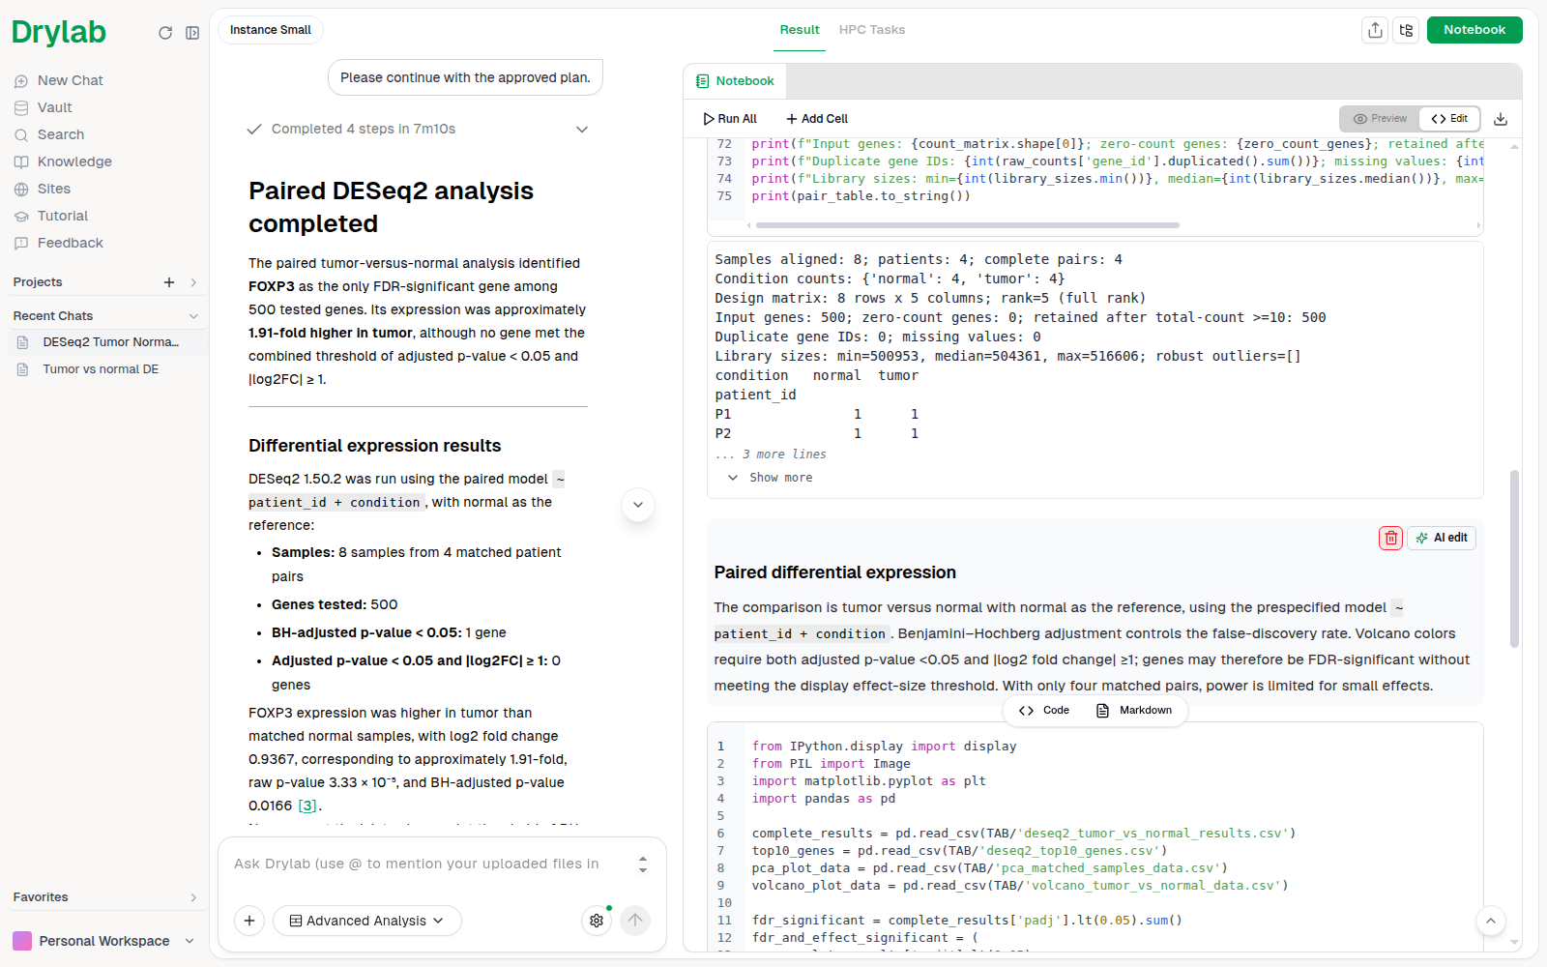Open the Tumor vs normal DE chat
This screenshot has width=1547, height=967.
click(108, 369)
